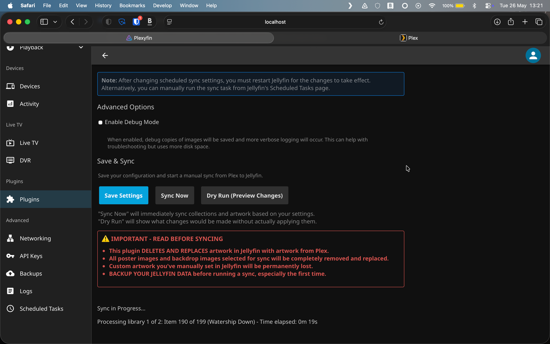Reload the localhost page
This screenshot has width=550, height=344.
[381, 22]
